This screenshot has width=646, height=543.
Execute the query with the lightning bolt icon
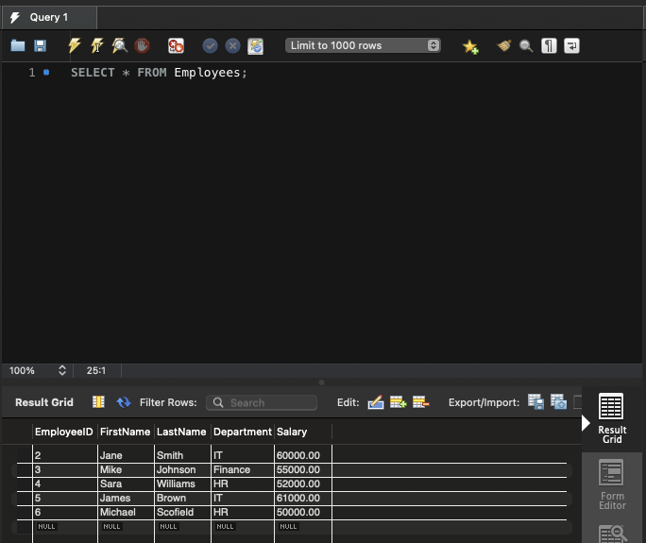pos(75,45)
